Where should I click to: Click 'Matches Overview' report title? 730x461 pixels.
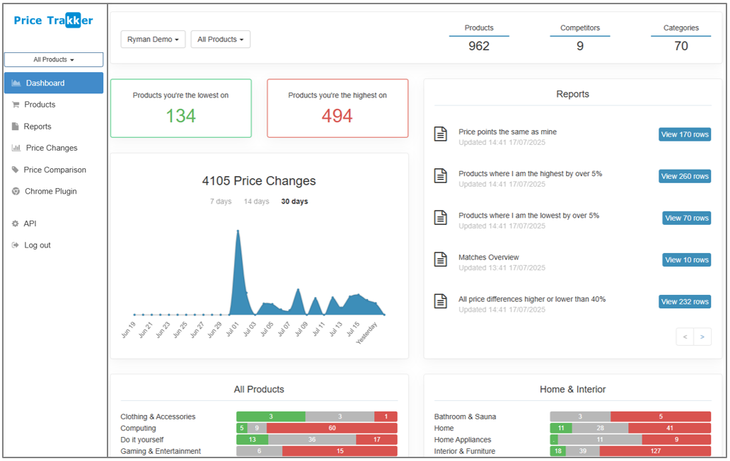point(488,257)
